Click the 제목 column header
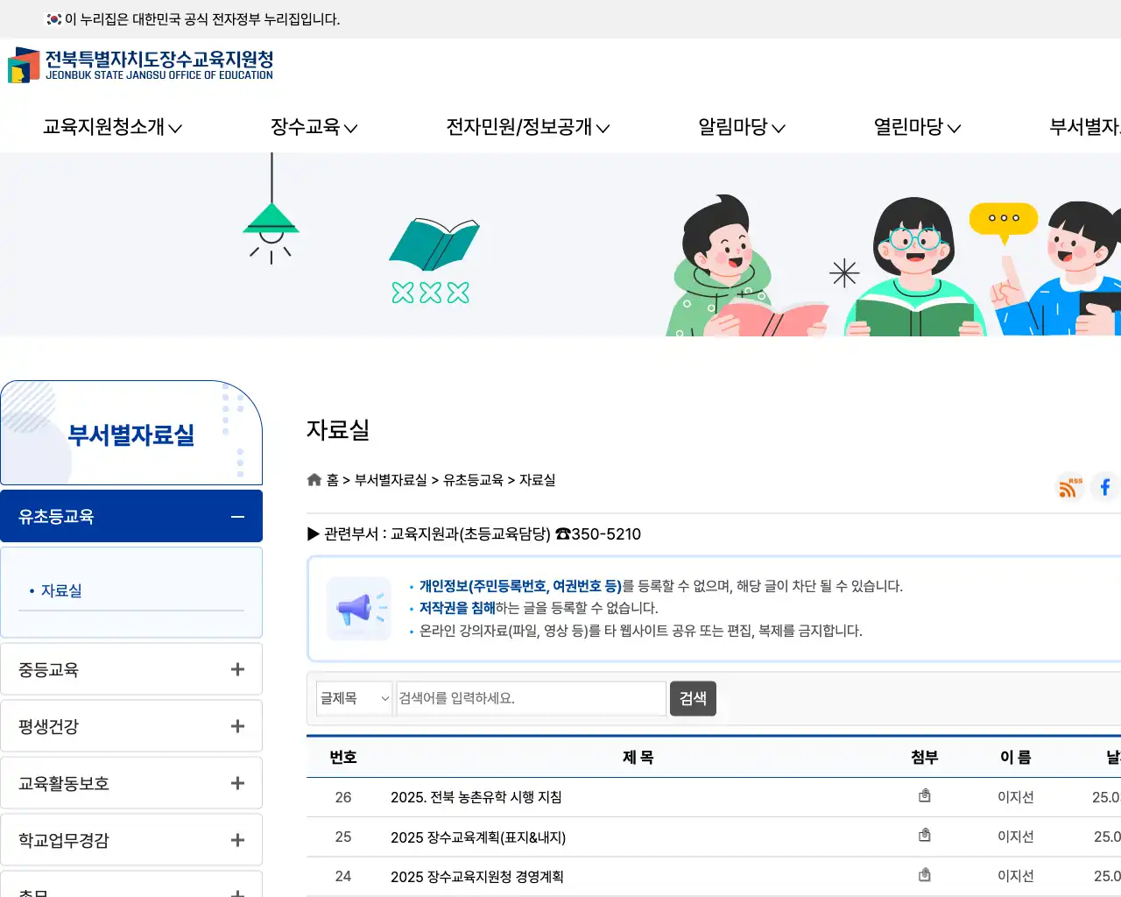This screenshot has height=897, width=1121. 638,757
